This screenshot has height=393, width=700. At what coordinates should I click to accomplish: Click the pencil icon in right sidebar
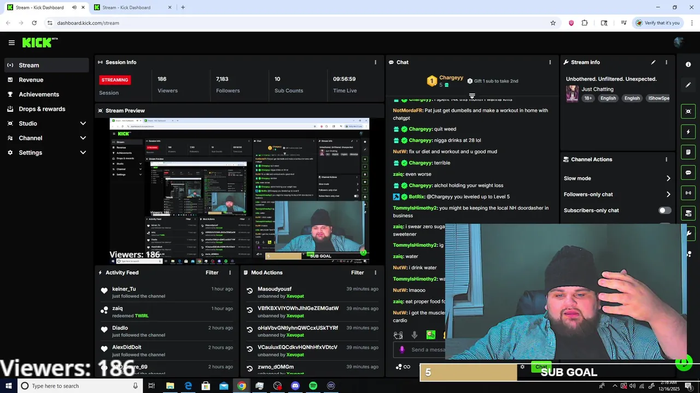pyautogui.click(x=688, y=85)
